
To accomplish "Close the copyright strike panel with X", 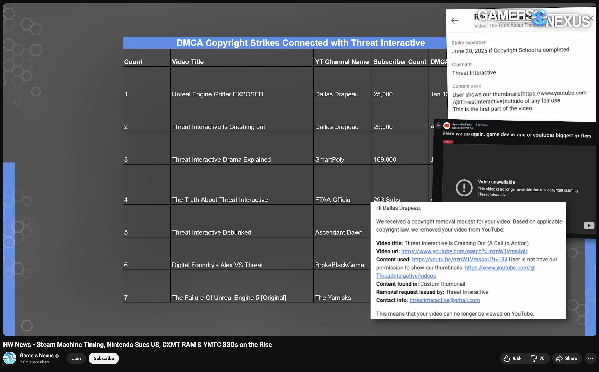I will 591,19.
